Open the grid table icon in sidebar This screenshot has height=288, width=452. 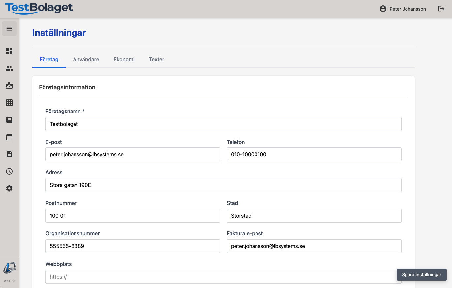(x=9, y=103)
